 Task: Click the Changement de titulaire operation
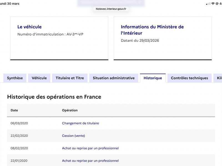(x=80, y=123)
